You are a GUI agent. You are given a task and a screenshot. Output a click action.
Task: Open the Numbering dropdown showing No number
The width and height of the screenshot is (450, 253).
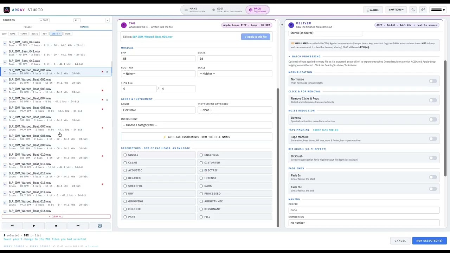click(x=364, y=223)
